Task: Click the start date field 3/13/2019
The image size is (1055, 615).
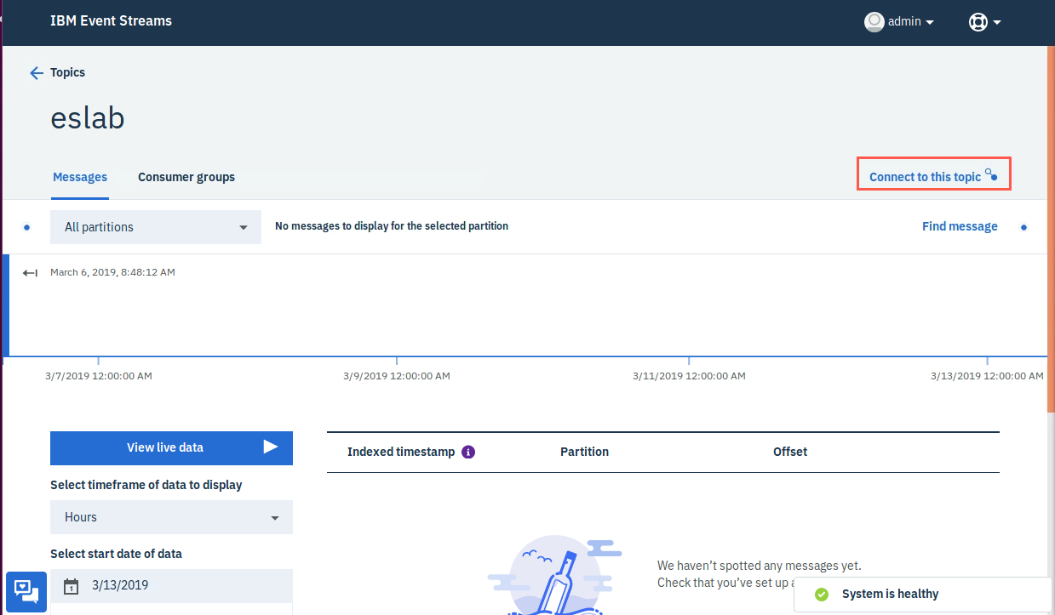Action: pyautogui.click(x=171, y=585)
